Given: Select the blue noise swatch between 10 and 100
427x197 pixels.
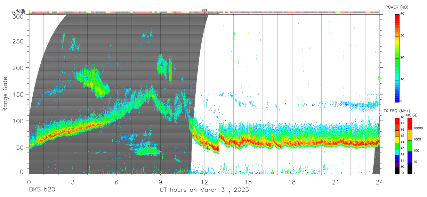Looking at the screenshot, I should (409, 157).
